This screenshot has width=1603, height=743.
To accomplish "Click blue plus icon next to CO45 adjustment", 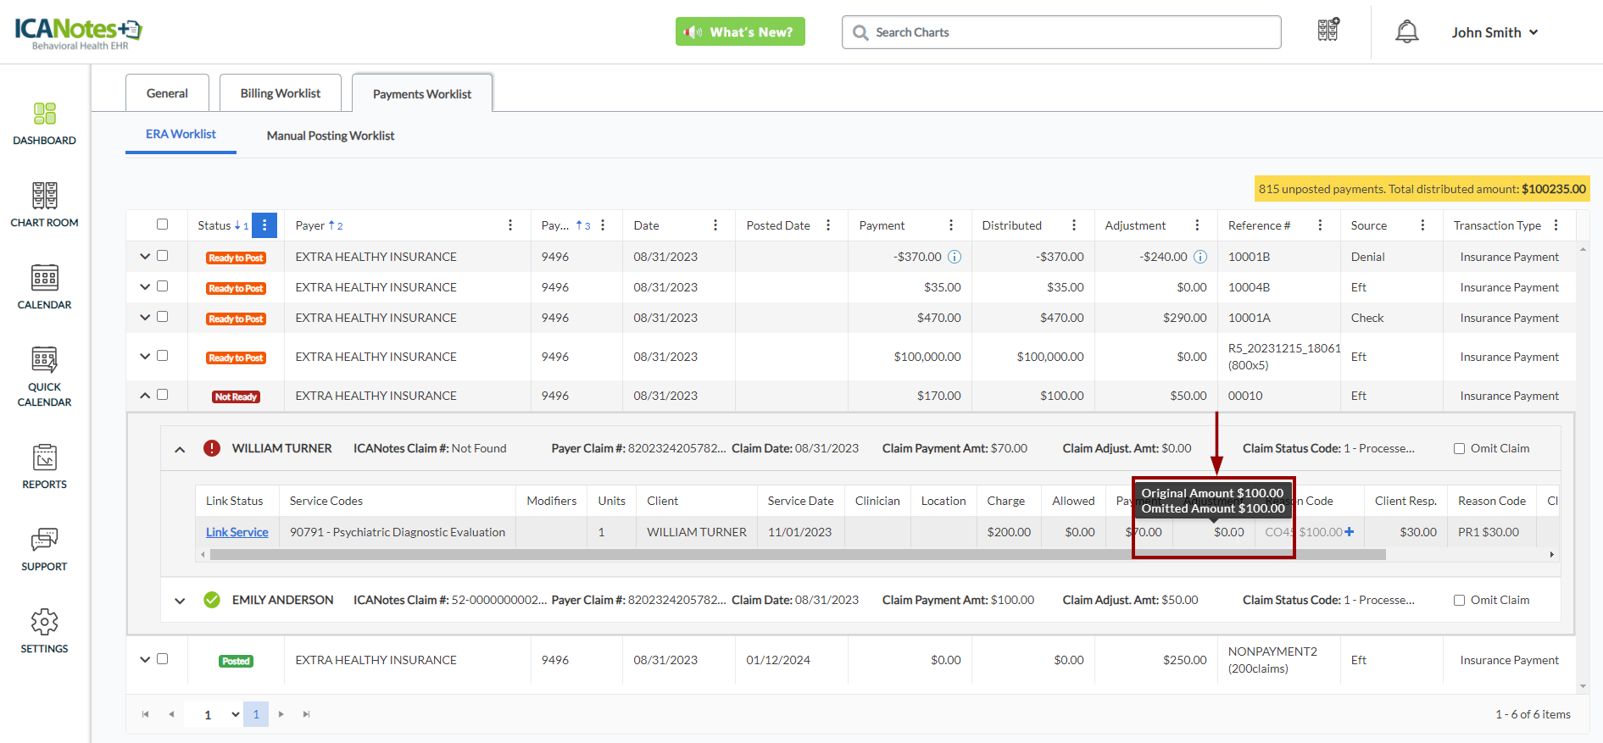I will (1350, 532).
